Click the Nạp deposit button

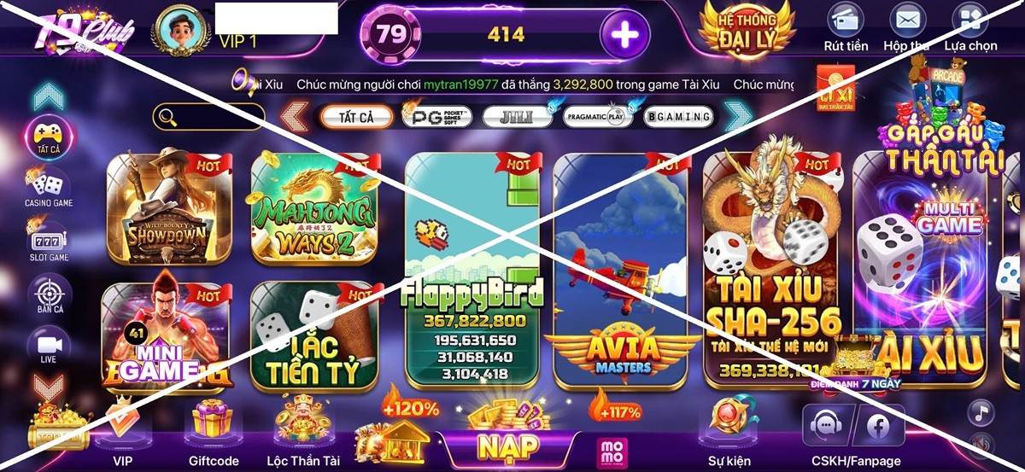tap(508, 445)
